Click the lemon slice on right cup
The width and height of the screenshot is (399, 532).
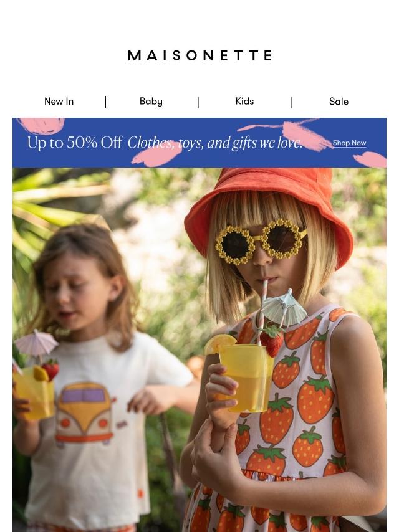[x=219, y=343]
